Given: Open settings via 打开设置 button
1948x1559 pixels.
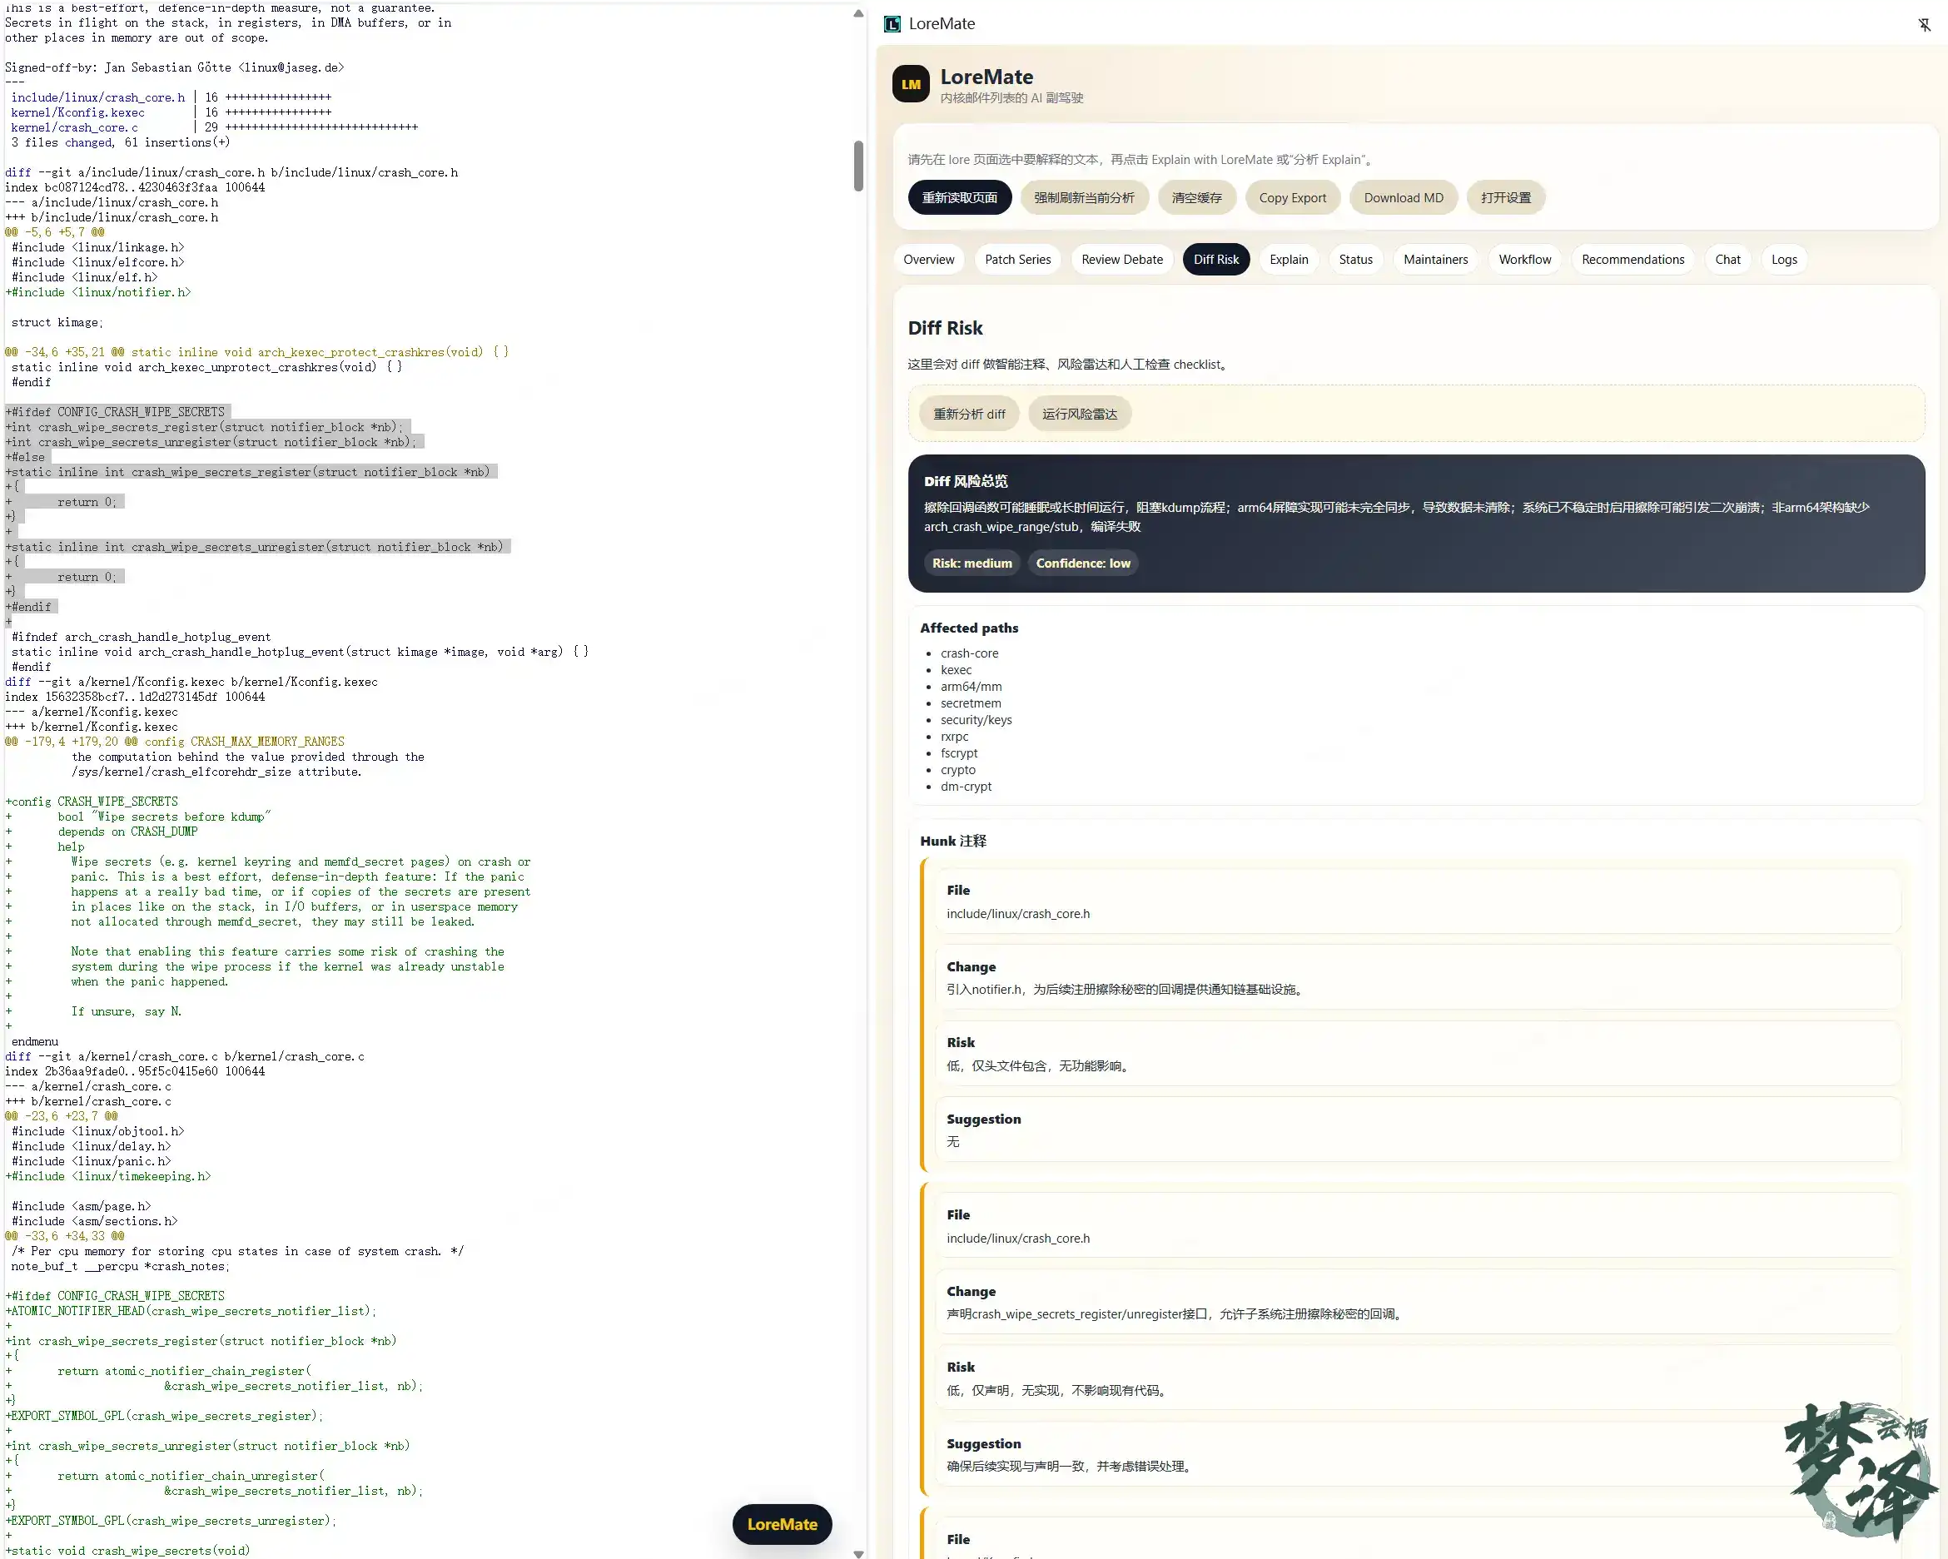Looking at the screenshot, I should (1505, 198).
